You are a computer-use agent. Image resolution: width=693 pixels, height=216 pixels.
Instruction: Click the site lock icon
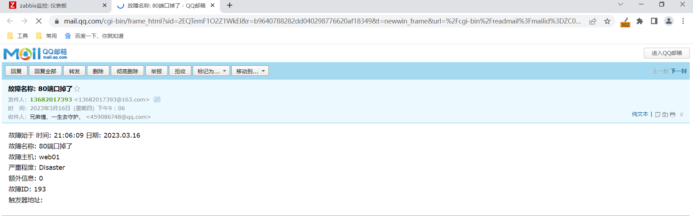(x=57, y=21)
